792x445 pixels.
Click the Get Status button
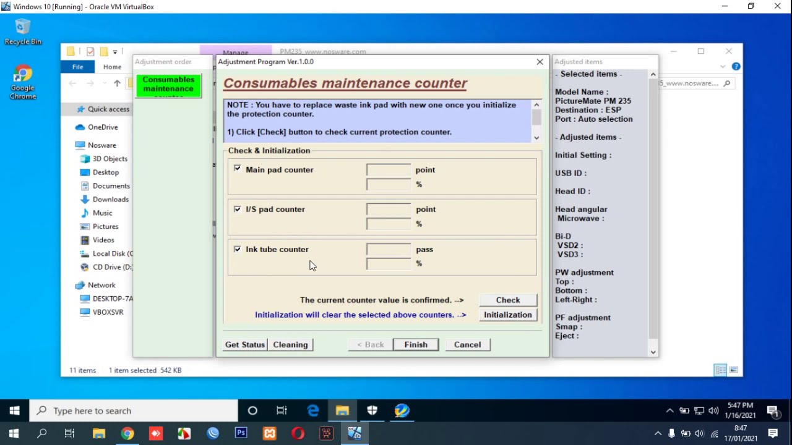point(245,344)
